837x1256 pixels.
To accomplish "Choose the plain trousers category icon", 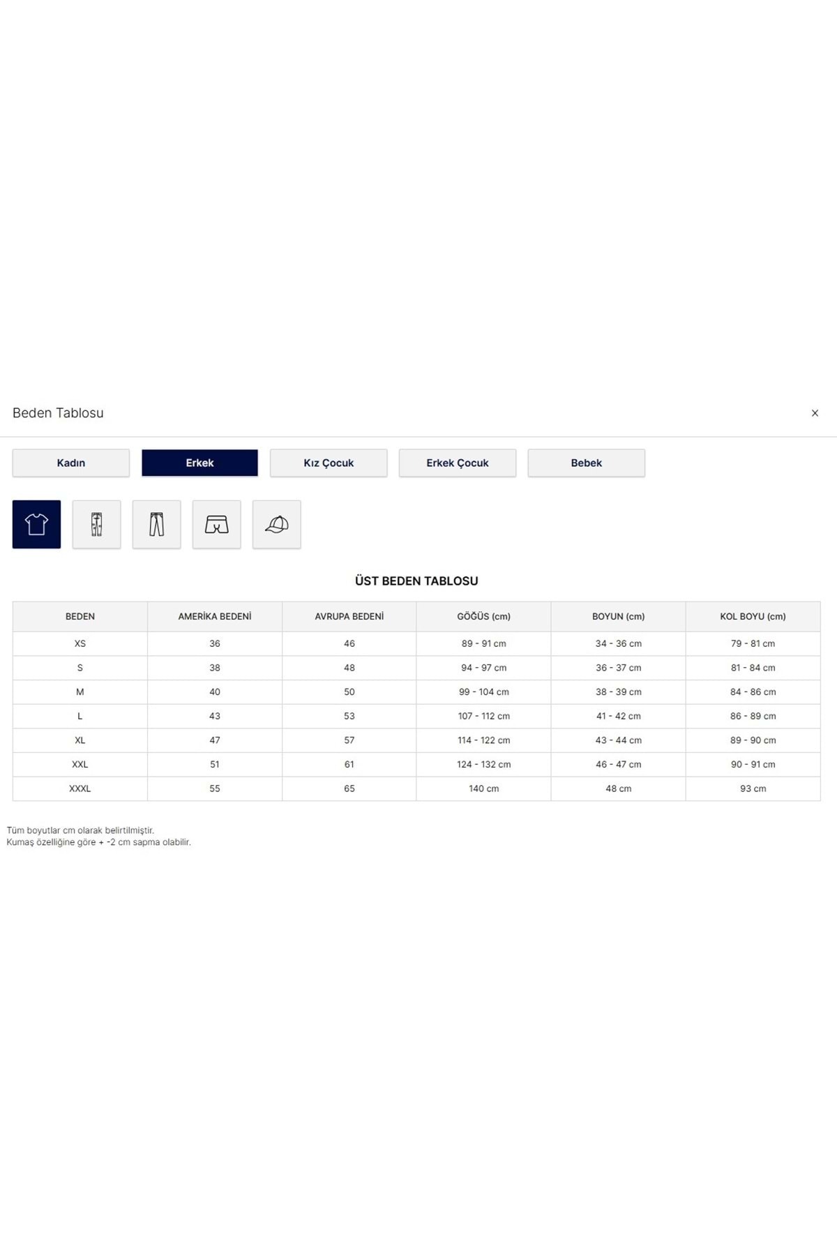I will 156,524.
